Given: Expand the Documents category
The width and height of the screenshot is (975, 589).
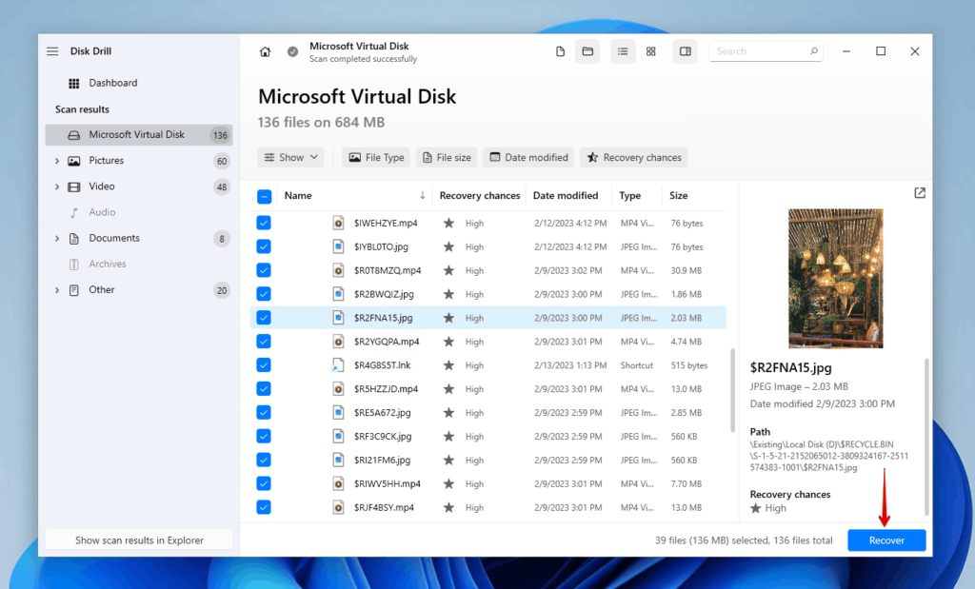Looking at the screenshot, I should [x=56, y=238].
